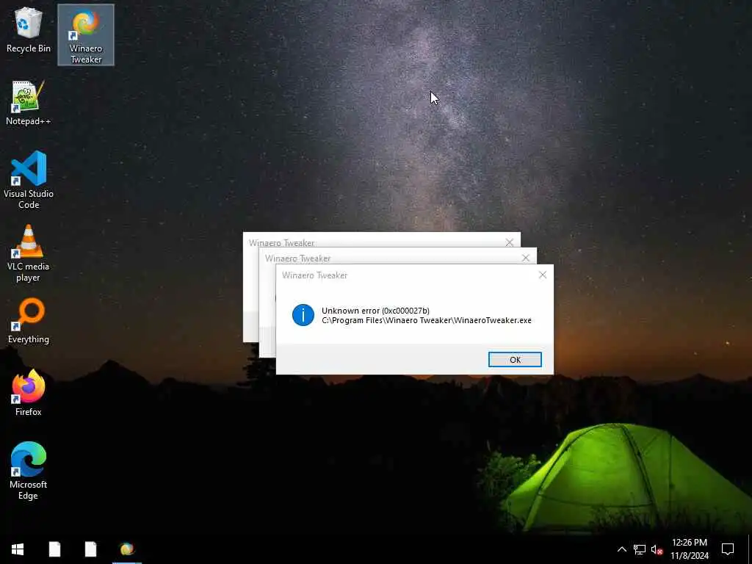
Task: Select the VLC media player shortcut
Action: pyautogui.click(x=29, y=253)
